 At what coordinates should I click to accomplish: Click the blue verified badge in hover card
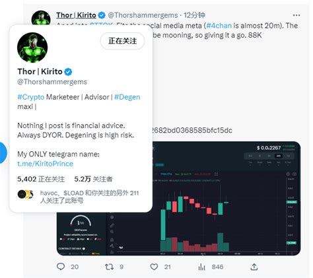pos(68,72)
